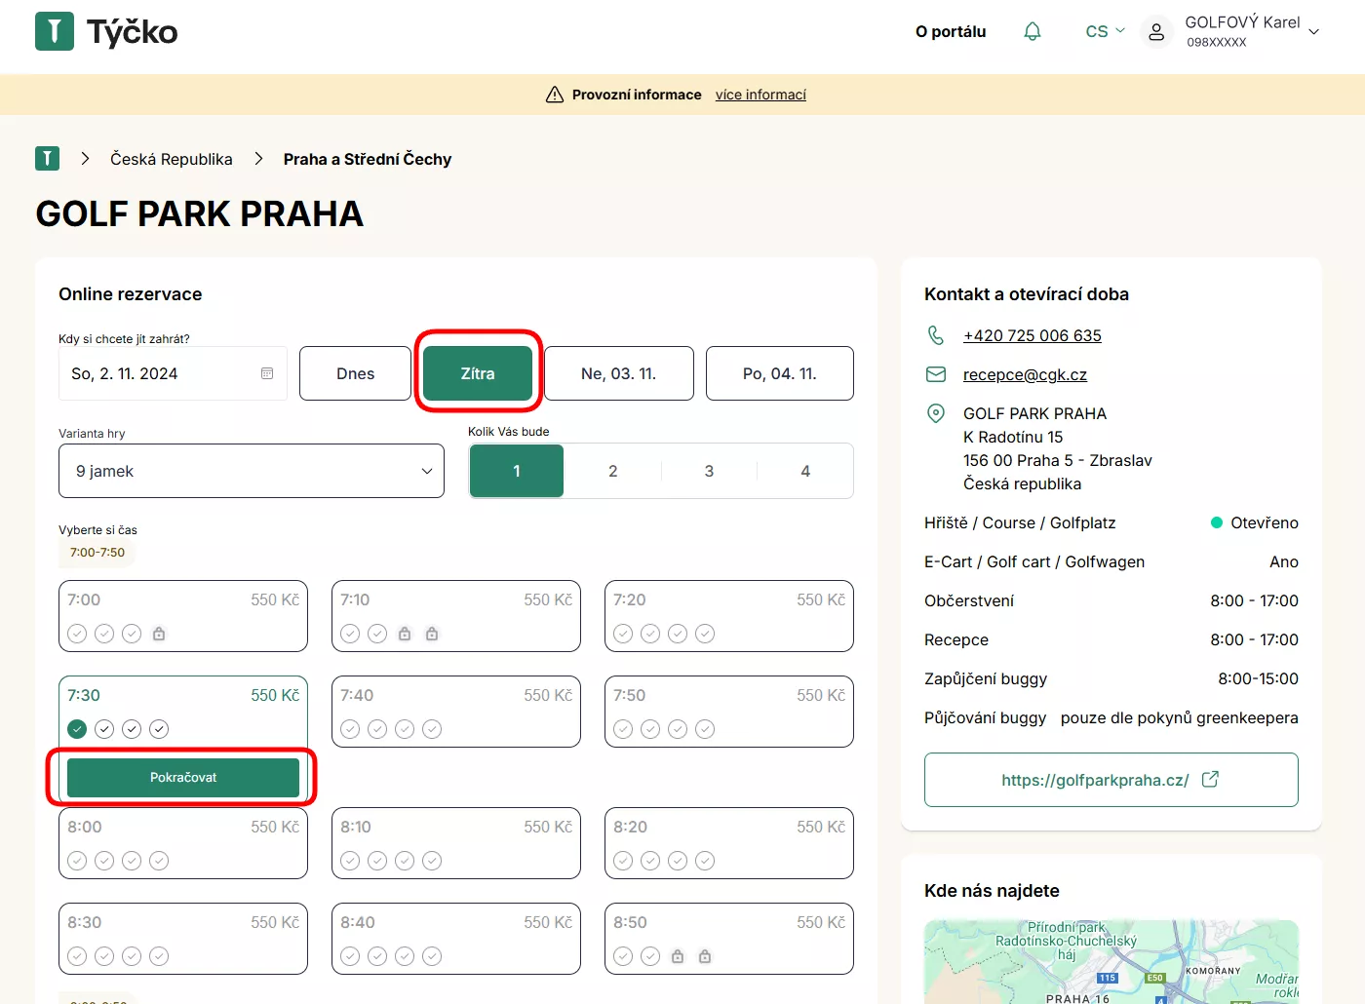Select 1 player count

click(517, 471)
